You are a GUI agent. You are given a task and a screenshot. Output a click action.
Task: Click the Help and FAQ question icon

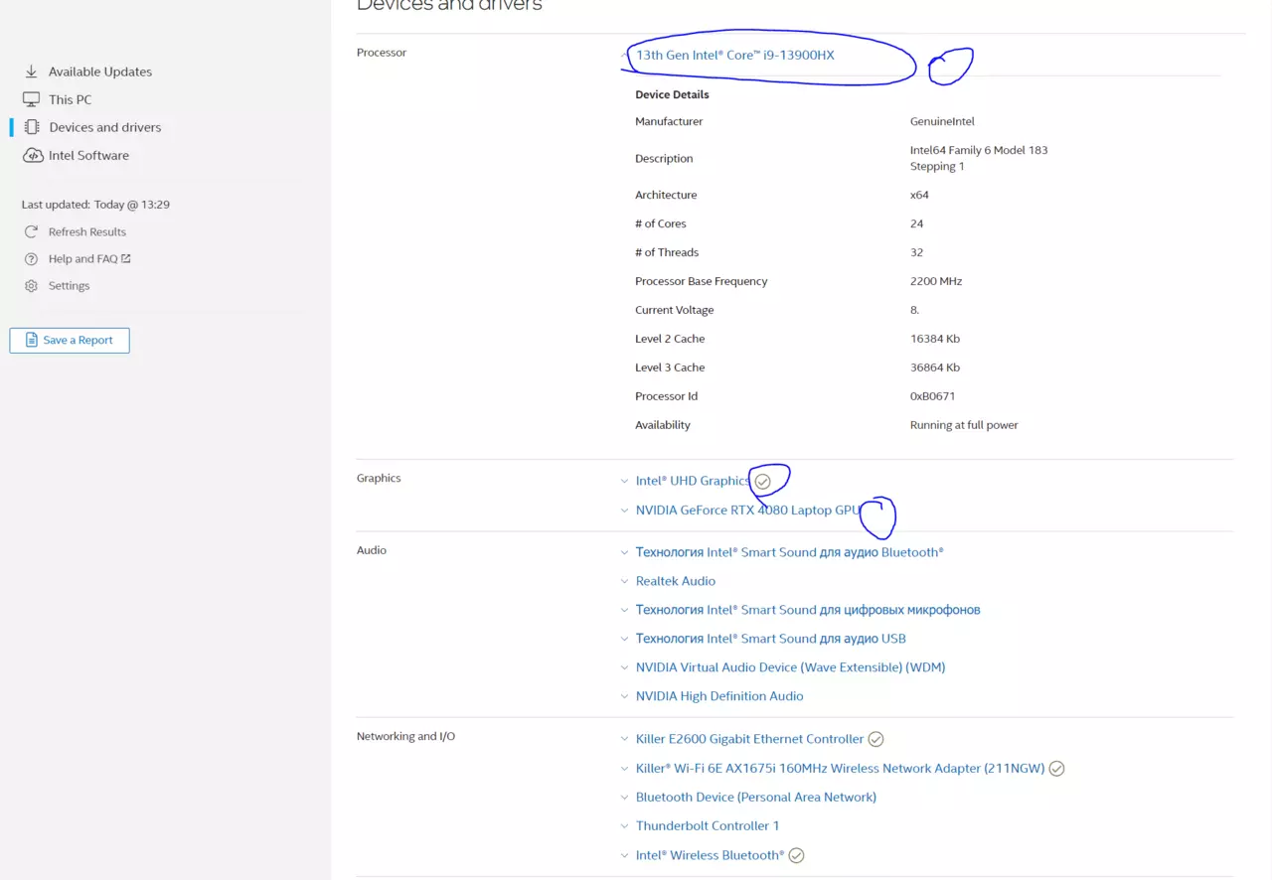(31, 259)
